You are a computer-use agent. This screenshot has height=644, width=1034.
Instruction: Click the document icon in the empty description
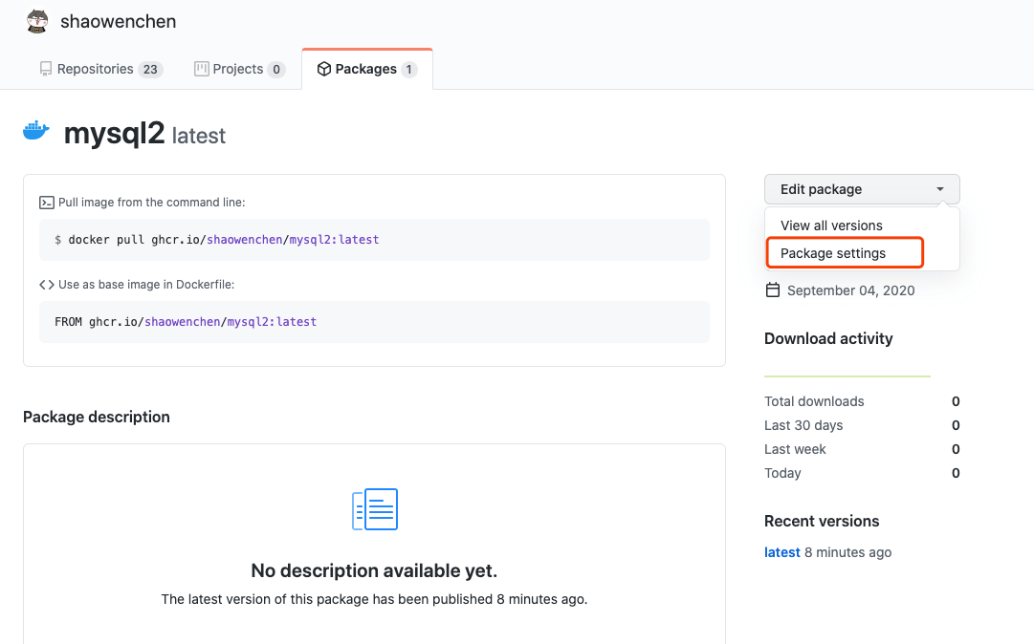pyautogui.click(x=374, y=509)
